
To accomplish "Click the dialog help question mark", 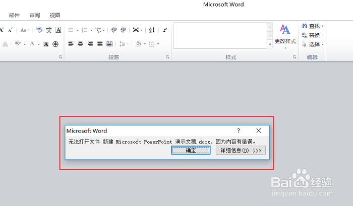I will 239,130.
